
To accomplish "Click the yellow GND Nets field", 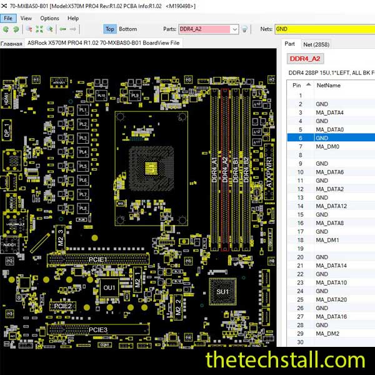I will coord(324,29).
